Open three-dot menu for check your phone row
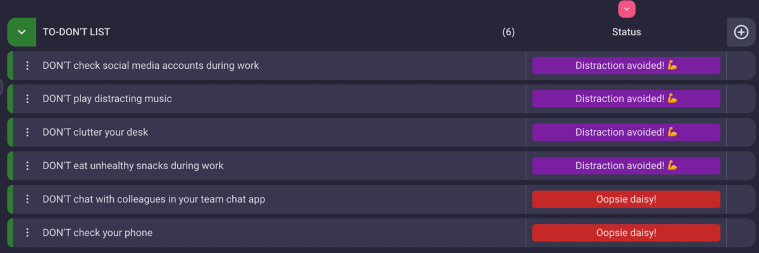 [x=27, y=233]
